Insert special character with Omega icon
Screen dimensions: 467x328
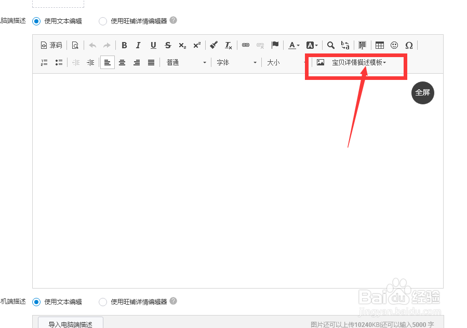pyautogui.click(x=409, y=45)
